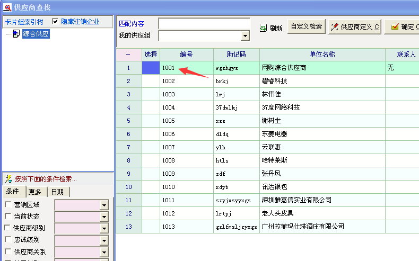The image size is (419, 261).
Task: Click the supplier search window title icon
Action: click(x=7, y=7)
